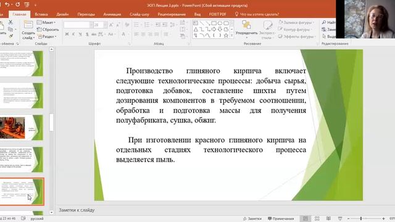
Task: Toggle underline (Ч) formatting
Action: [80, 35]
